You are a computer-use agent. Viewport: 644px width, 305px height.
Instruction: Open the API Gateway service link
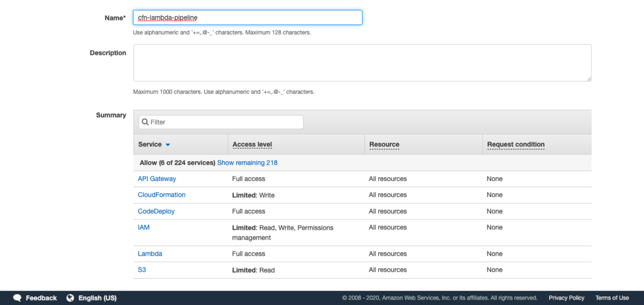(157, 179)
